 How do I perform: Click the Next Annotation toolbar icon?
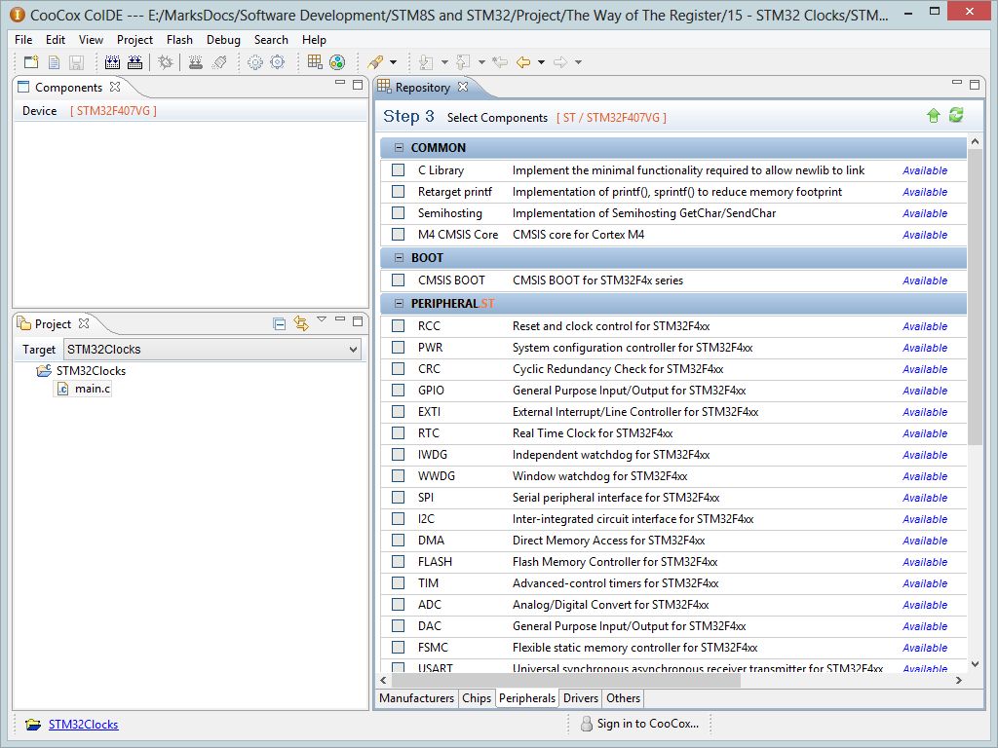point(426,62)
